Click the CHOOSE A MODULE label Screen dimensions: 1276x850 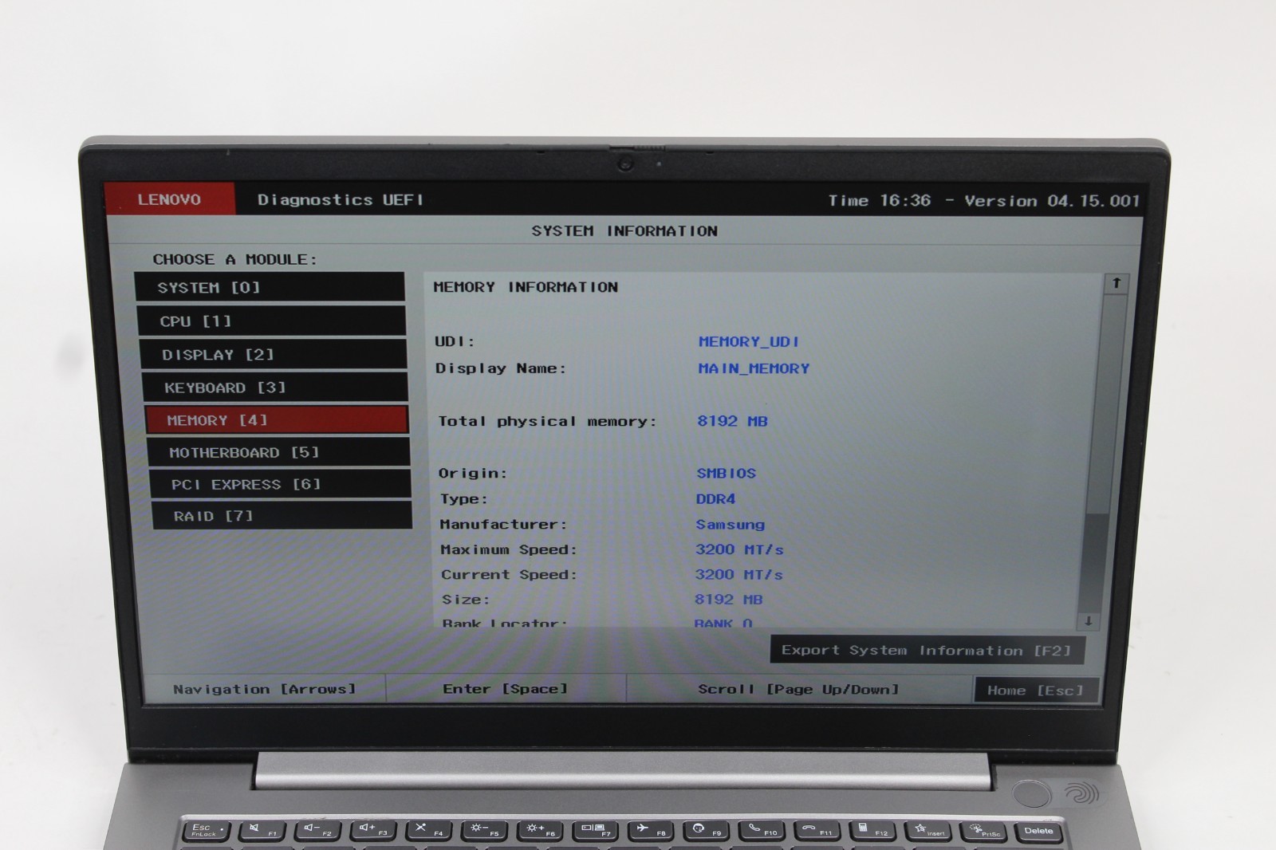click(x=234, y=259)
